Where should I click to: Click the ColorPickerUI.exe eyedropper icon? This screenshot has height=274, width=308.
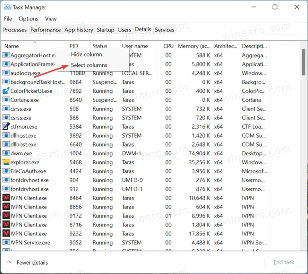(x=6, y=91)
